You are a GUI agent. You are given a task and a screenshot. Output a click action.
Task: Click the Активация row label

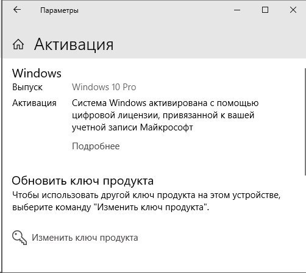34,103
